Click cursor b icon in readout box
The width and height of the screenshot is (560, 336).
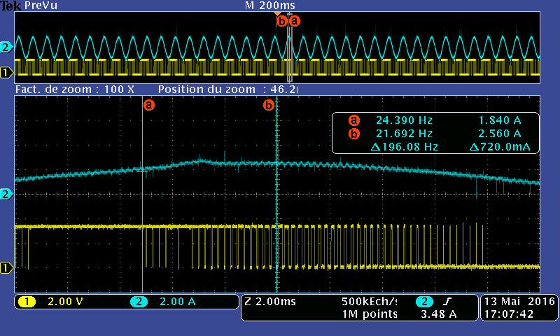click(x=353, y=134)
